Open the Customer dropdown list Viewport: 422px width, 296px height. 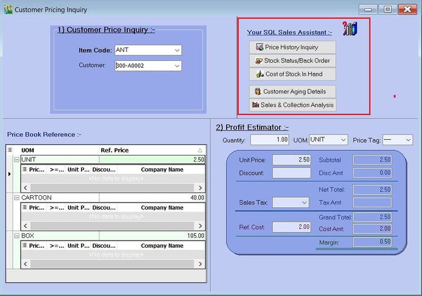coord(177,66)
